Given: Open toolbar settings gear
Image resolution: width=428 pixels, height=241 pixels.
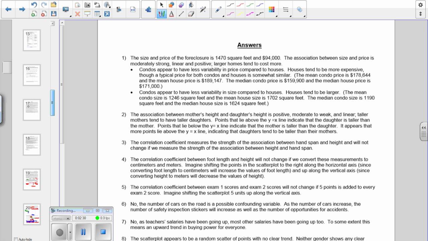Looking at the screenshot, I should [420, 5].
